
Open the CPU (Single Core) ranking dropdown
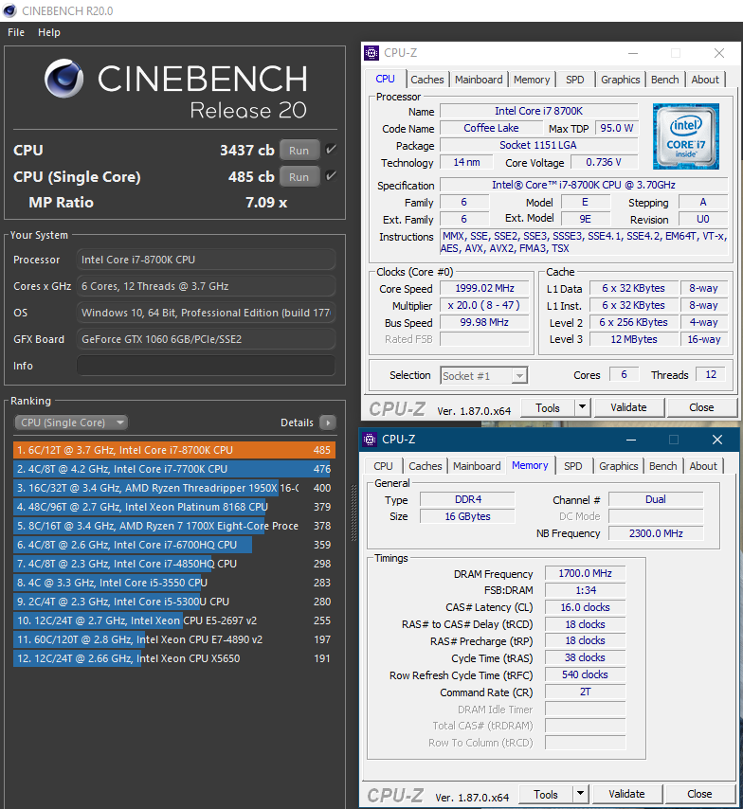(71, 422)
